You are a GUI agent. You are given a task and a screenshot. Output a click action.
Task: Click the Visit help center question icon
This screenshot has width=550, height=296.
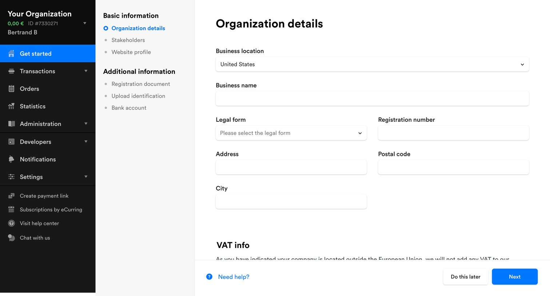tap(11, 223)
